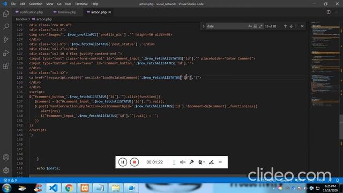Open the editor More Actions menu
This screenshot has height=193, width=343.
click(x=337, y=12)
